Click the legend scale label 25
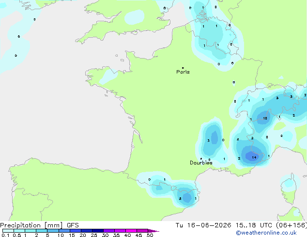Viewport: 307px width, 237px height. [x=94, y=235]
